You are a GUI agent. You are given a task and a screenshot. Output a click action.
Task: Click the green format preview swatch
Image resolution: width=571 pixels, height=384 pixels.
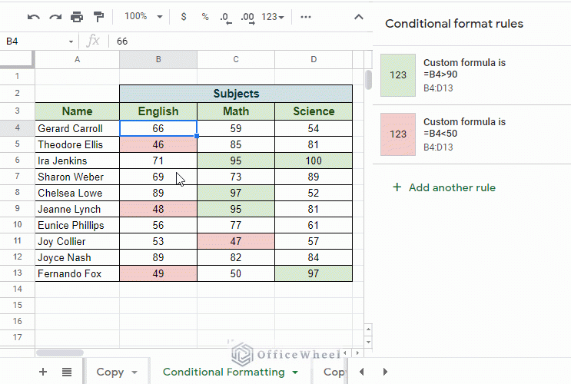pos(398,75)
